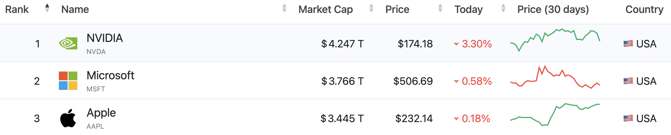Click the Price (30 days) column header
671x135 pixels.
(x=553, y=9)
